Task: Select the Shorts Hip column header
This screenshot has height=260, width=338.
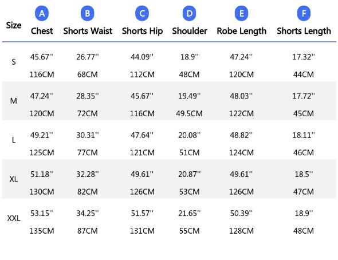Action: click(142, 31)
